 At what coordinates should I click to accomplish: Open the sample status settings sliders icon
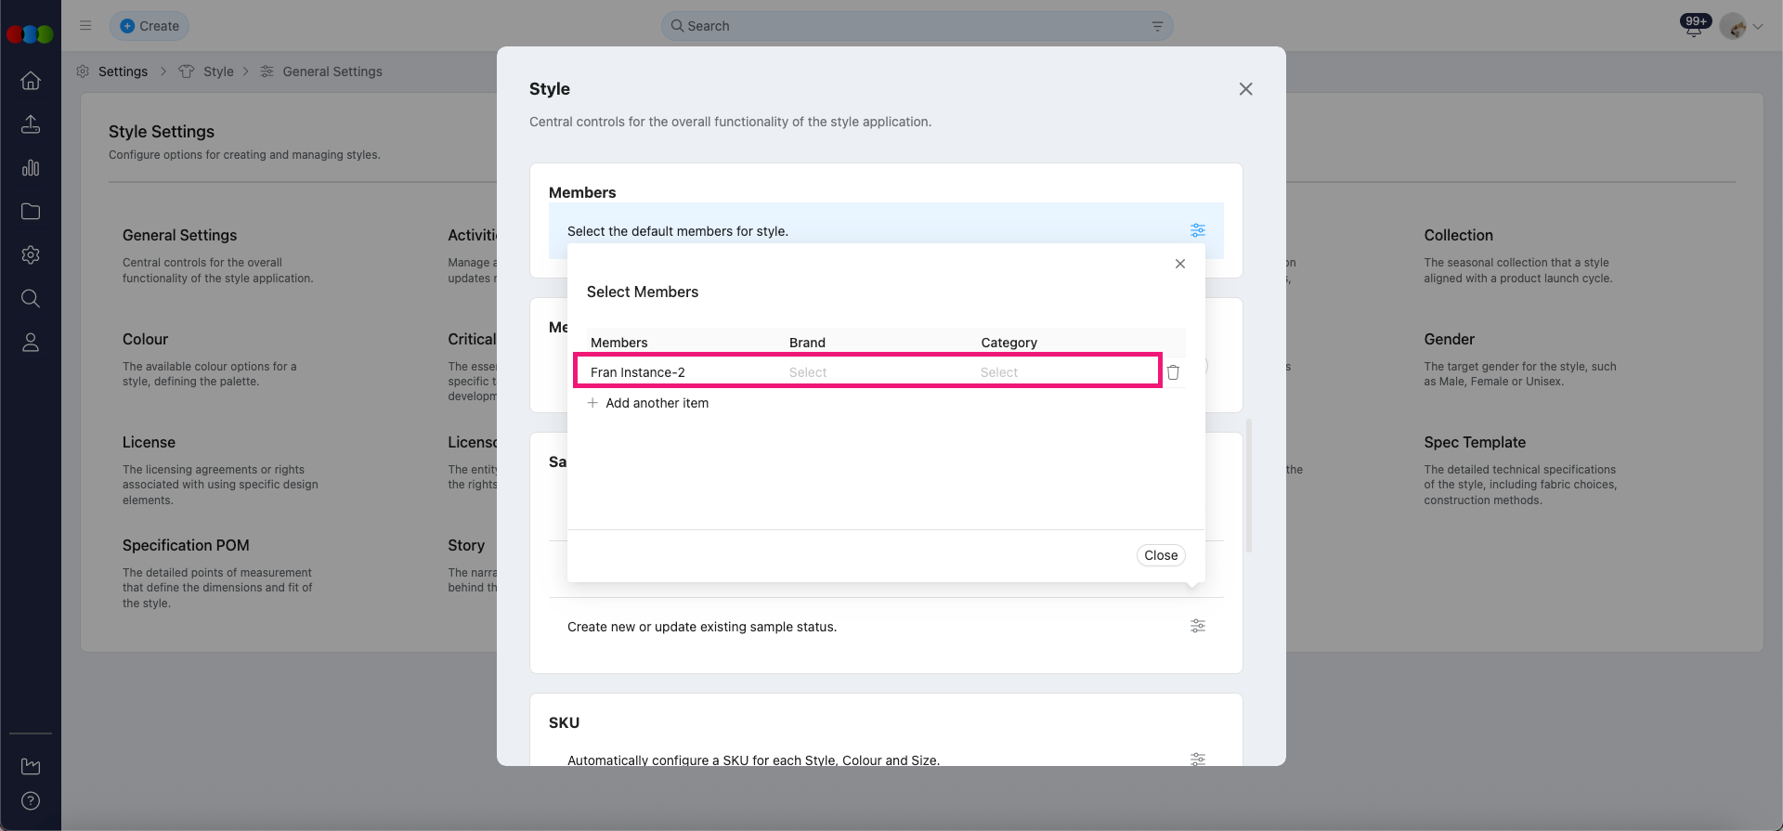(x=1198, y=626)
